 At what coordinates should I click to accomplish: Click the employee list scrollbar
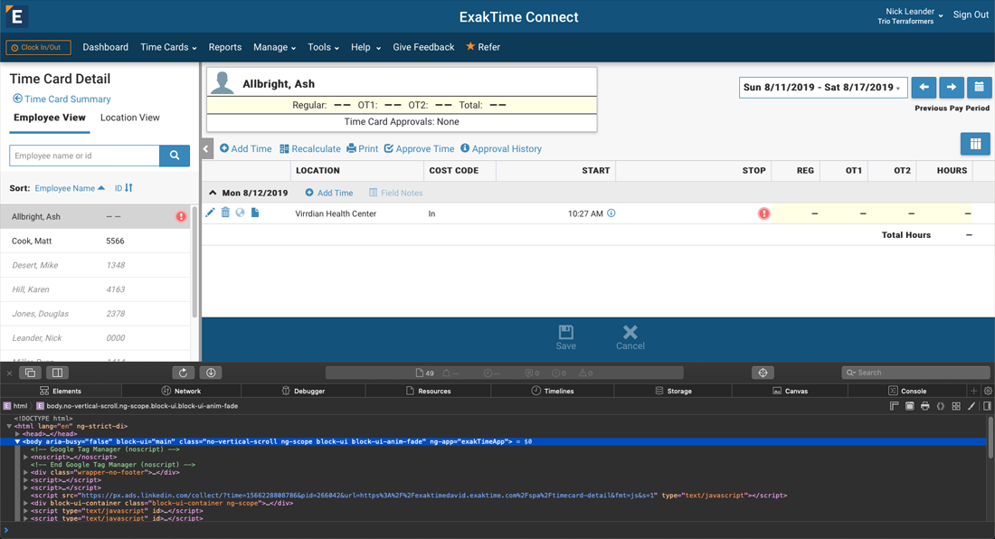point(194,261)
